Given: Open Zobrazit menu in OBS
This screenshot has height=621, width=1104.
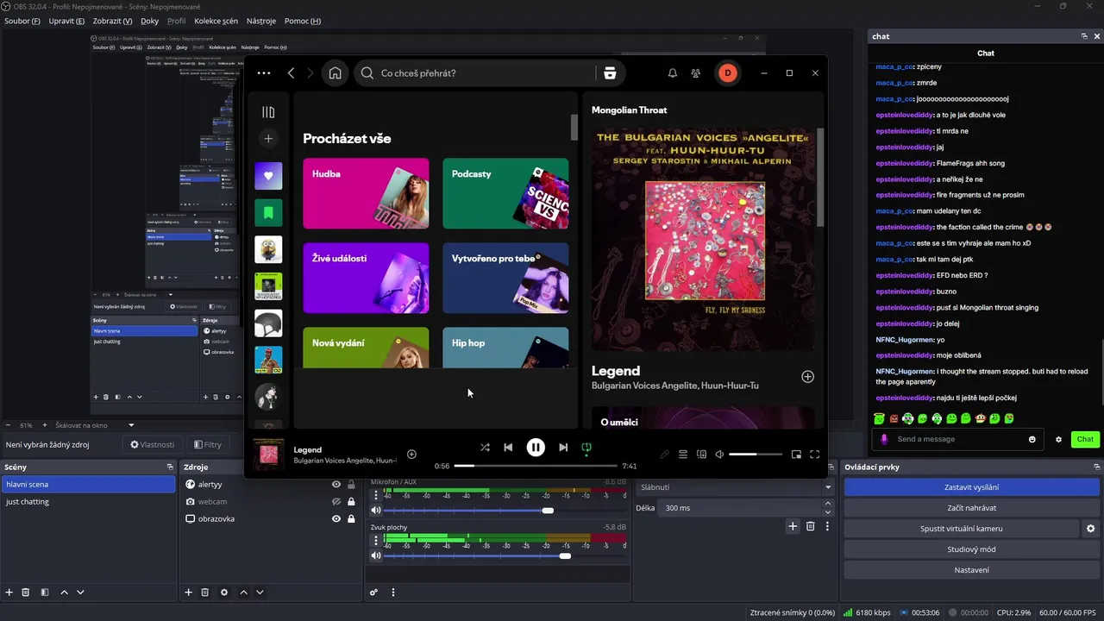Looking at the screenshot, I should click(x=112, y=21).
